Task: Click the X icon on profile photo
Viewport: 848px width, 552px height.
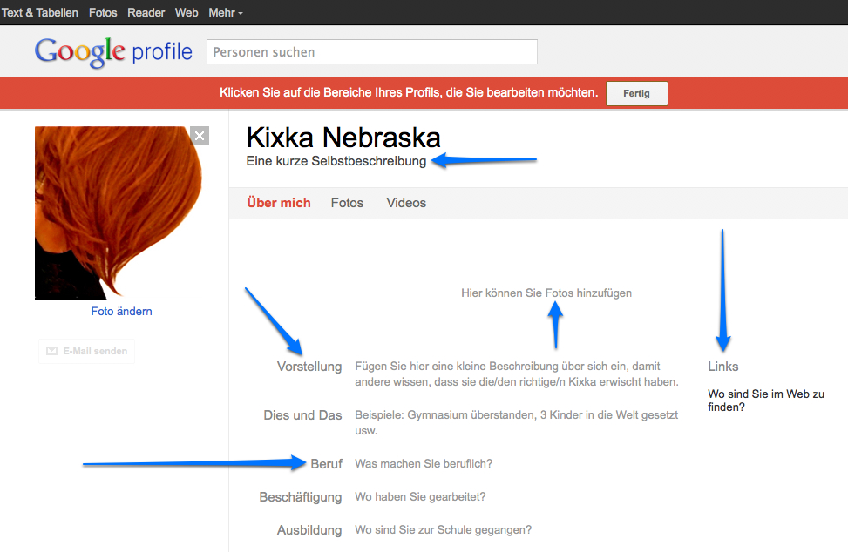Action: (x=200, y=136)
